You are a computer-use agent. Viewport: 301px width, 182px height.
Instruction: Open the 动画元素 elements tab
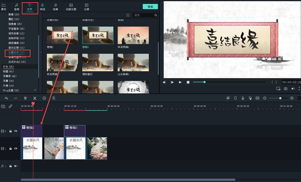pyautogui.click(x=71, y=7)
